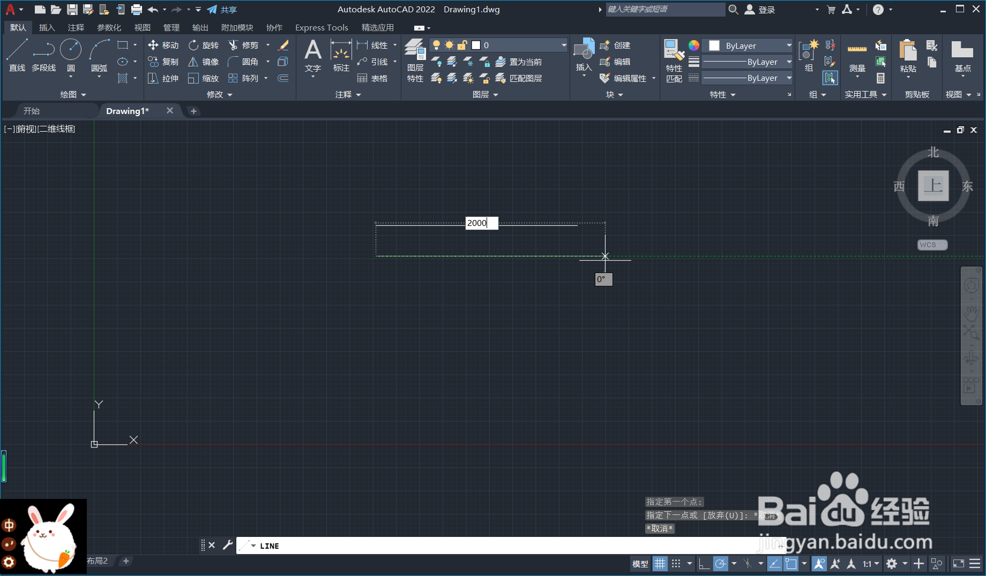Viewport: 986px width, 576px height.
Task: Open the ByLayer object color dropdown
Action: point(747,46)
